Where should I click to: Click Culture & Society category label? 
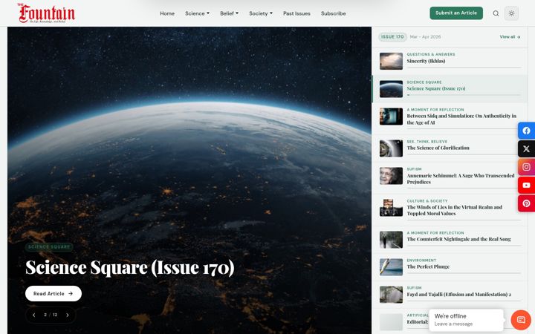427,201
